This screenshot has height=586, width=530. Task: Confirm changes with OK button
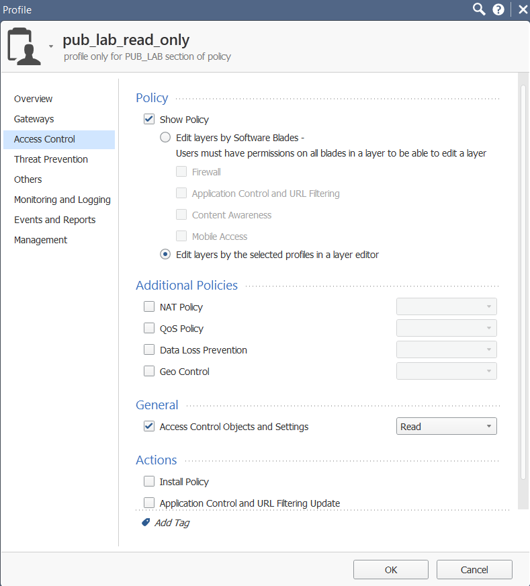tap(391, 570)
